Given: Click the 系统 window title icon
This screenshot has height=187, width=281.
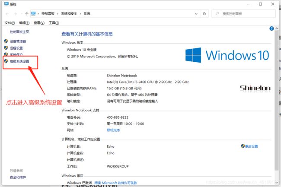Looking at the screenshot, I should (6, 4).
